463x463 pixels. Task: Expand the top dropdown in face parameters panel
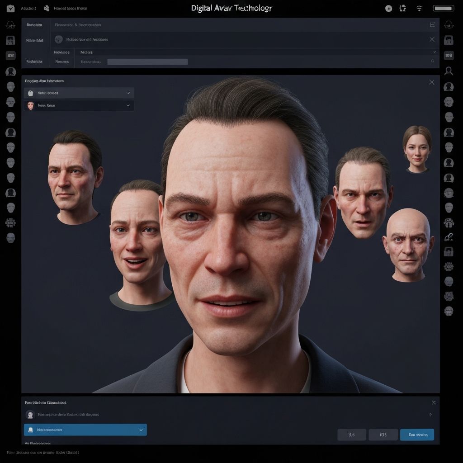tap(79, 93)
